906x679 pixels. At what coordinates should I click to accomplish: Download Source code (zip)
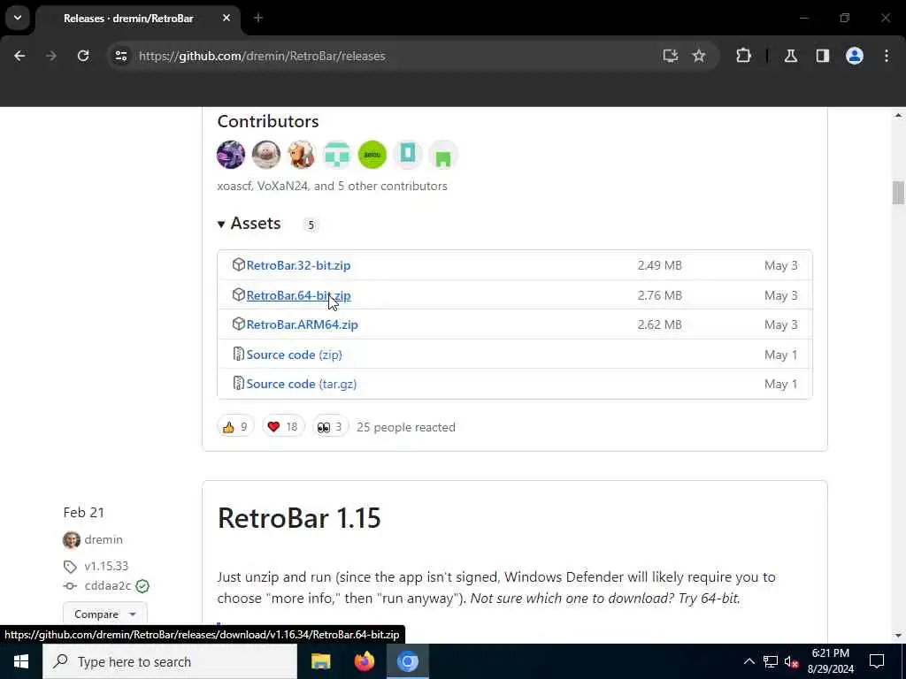tap(294, 355)
